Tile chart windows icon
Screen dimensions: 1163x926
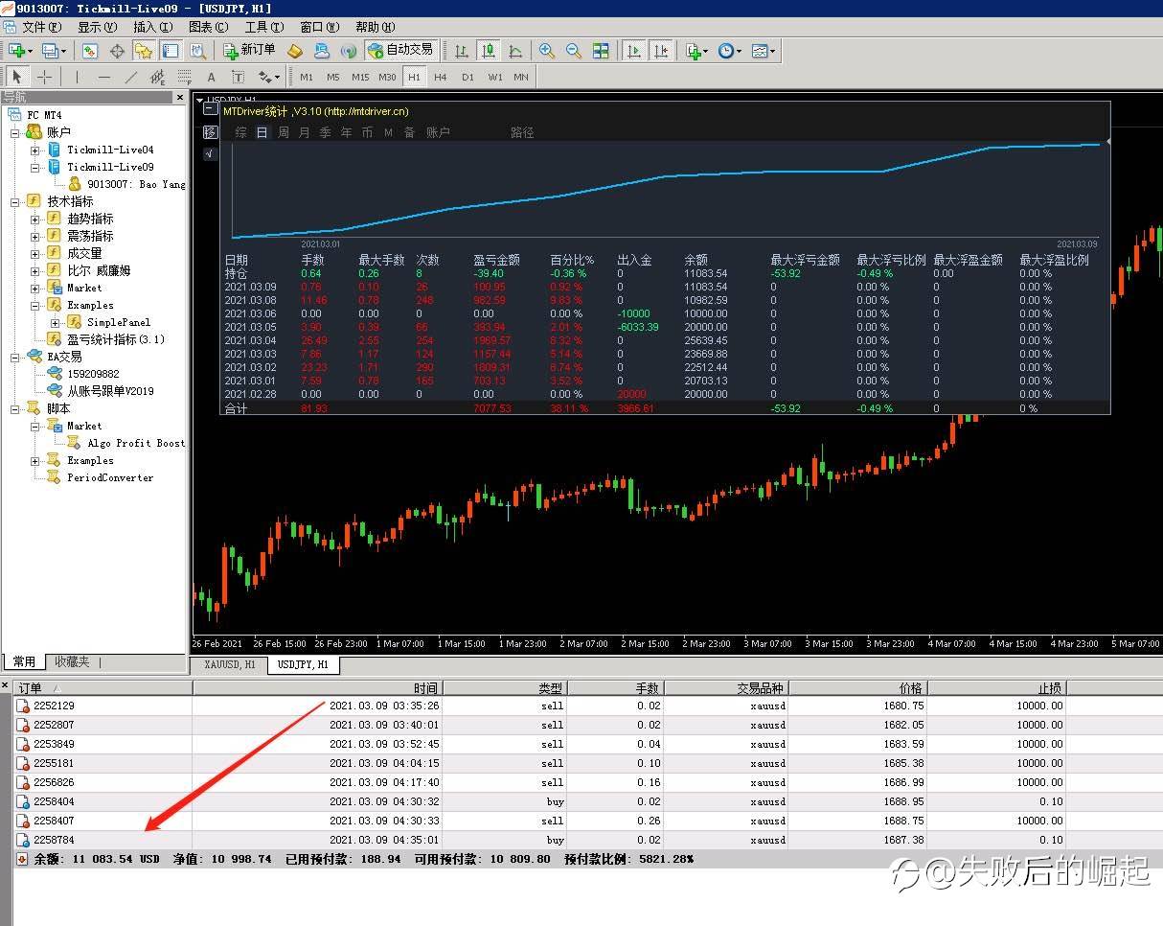[601, 51]
